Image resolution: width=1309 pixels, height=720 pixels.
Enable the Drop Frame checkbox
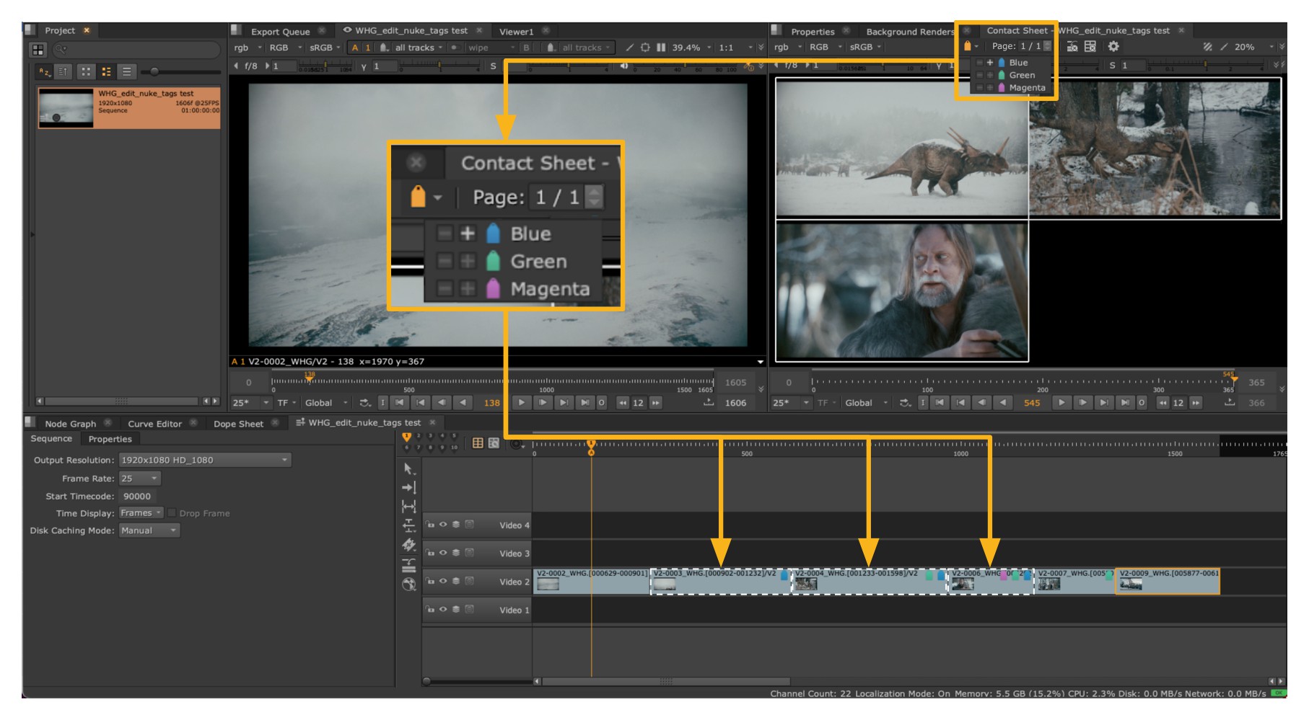172,513
